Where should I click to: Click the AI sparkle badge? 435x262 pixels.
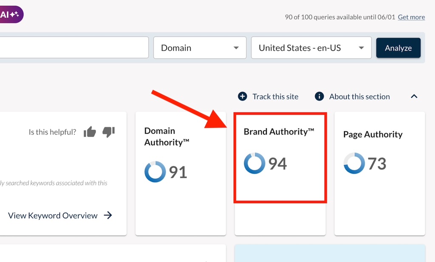click(11, 14)
